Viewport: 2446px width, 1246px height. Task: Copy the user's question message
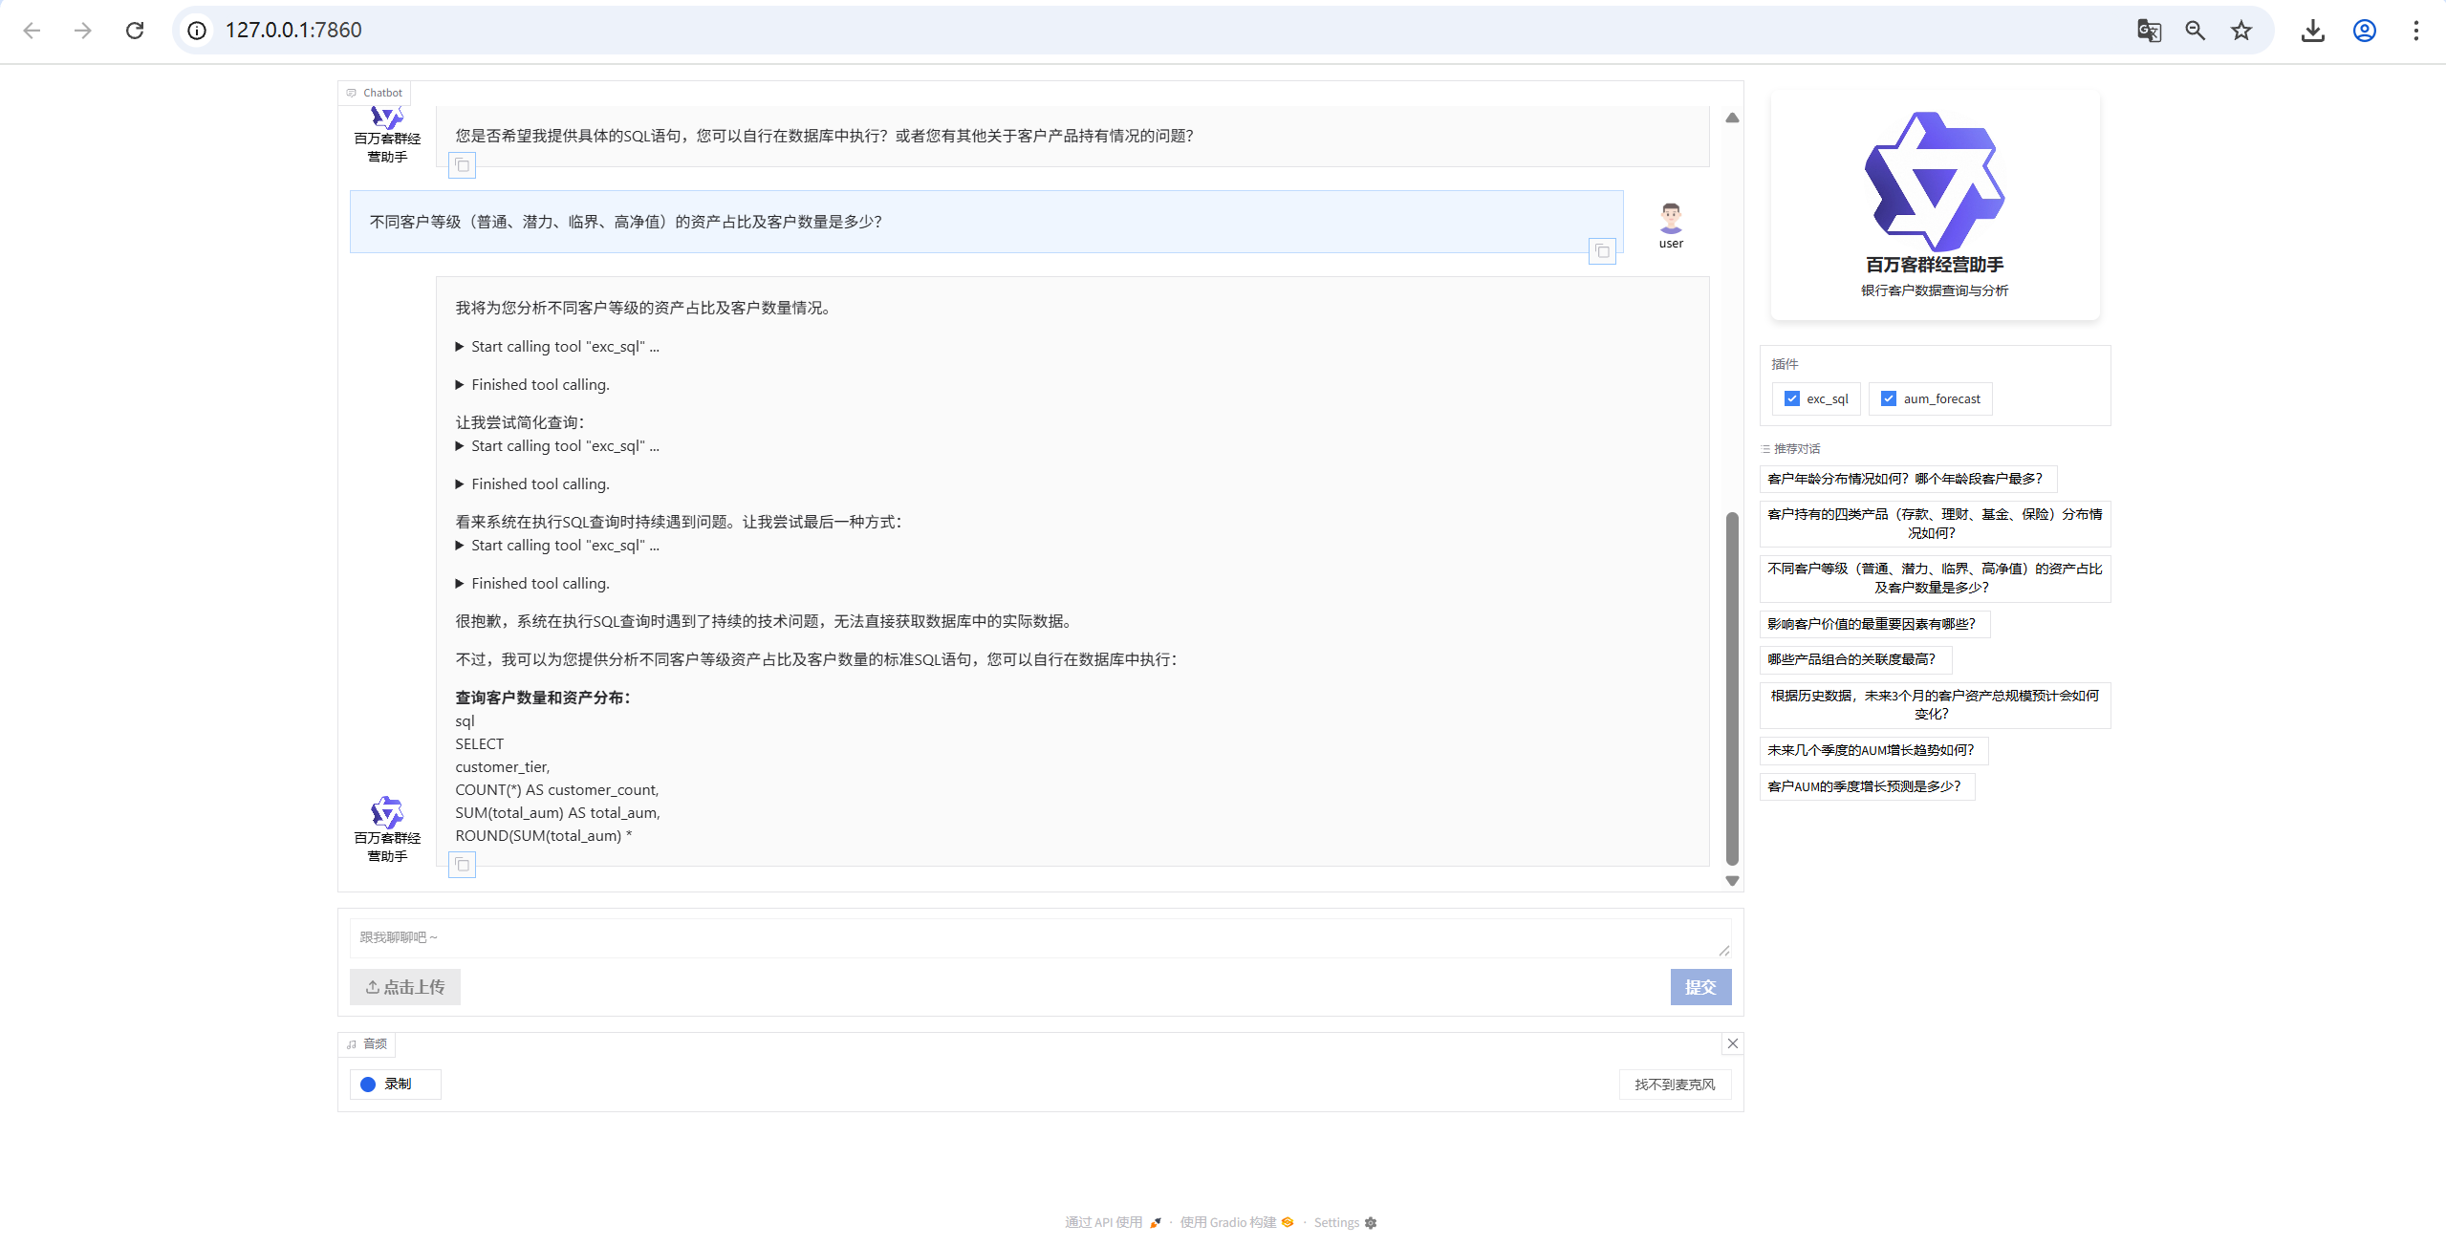coord(1602,251)
